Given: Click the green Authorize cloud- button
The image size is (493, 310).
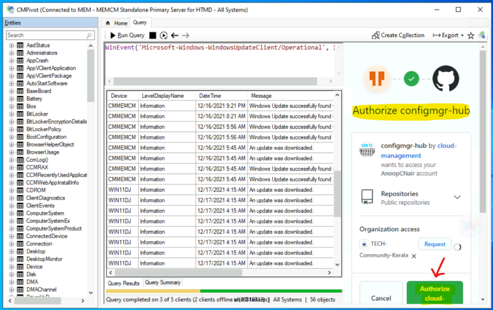Looking at the screenshot, I should tap(435, 293).
